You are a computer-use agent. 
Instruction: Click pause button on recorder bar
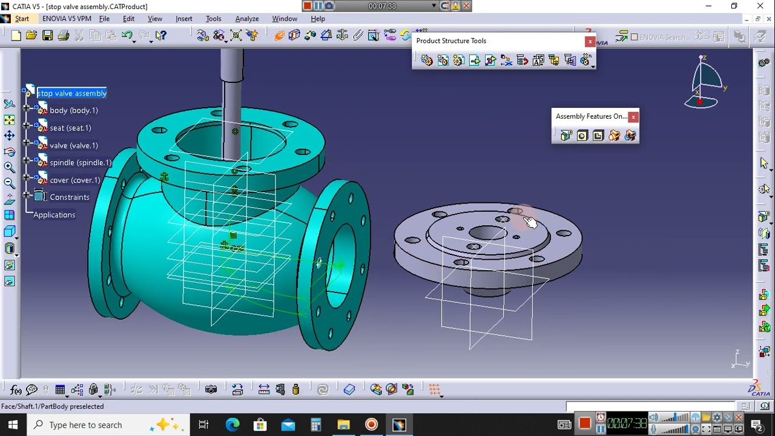pos(318,5)
